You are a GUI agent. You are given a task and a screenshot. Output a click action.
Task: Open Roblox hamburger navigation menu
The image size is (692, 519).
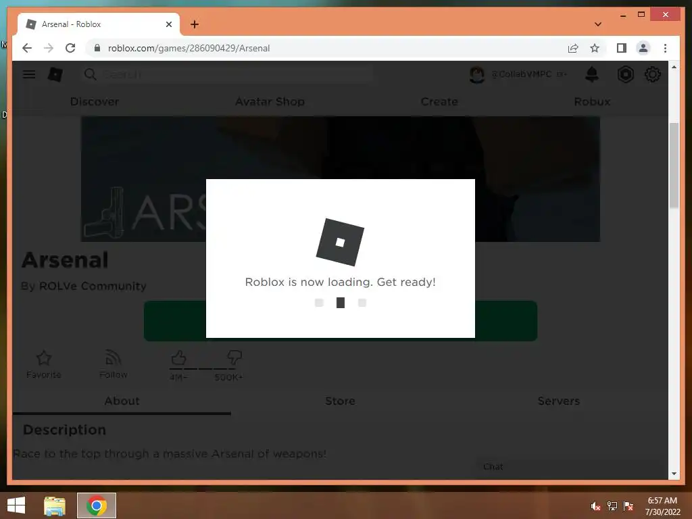point(29,74)
